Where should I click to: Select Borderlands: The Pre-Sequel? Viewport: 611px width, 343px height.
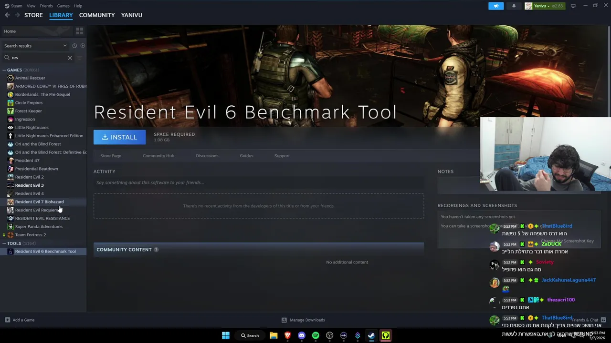[43, 94]
